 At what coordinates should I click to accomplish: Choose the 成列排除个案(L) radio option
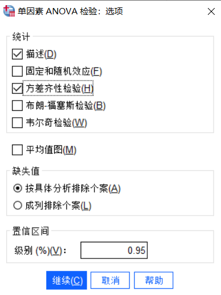[18, 206]
